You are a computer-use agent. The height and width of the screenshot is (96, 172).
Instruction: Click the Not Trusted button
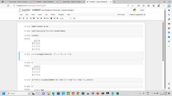[121, 15]
